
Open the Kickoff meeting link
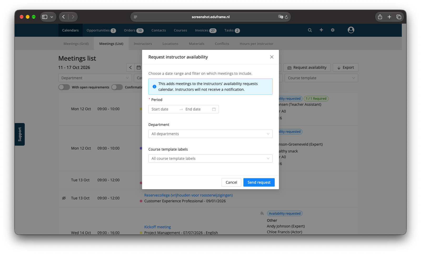click(x=158, y=227)
